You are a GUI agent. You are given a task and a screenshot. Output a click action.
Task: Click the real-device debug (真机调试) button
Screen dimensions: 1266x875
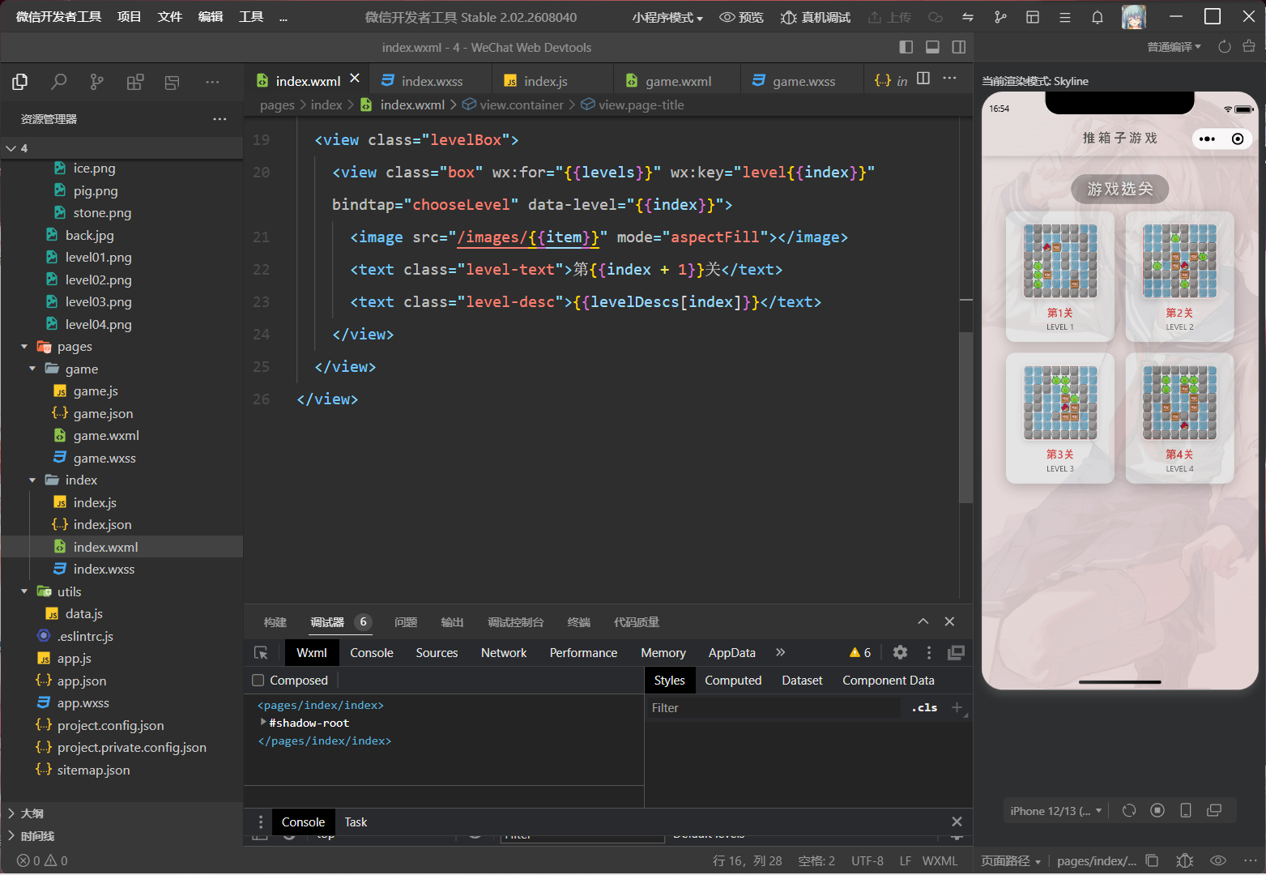[x=816, y=17]
